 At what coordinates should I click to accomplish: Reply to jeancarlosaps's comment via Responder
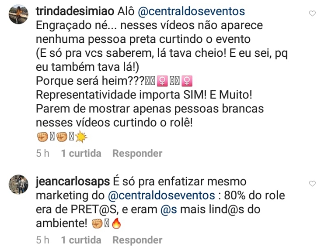click(137, 240)
